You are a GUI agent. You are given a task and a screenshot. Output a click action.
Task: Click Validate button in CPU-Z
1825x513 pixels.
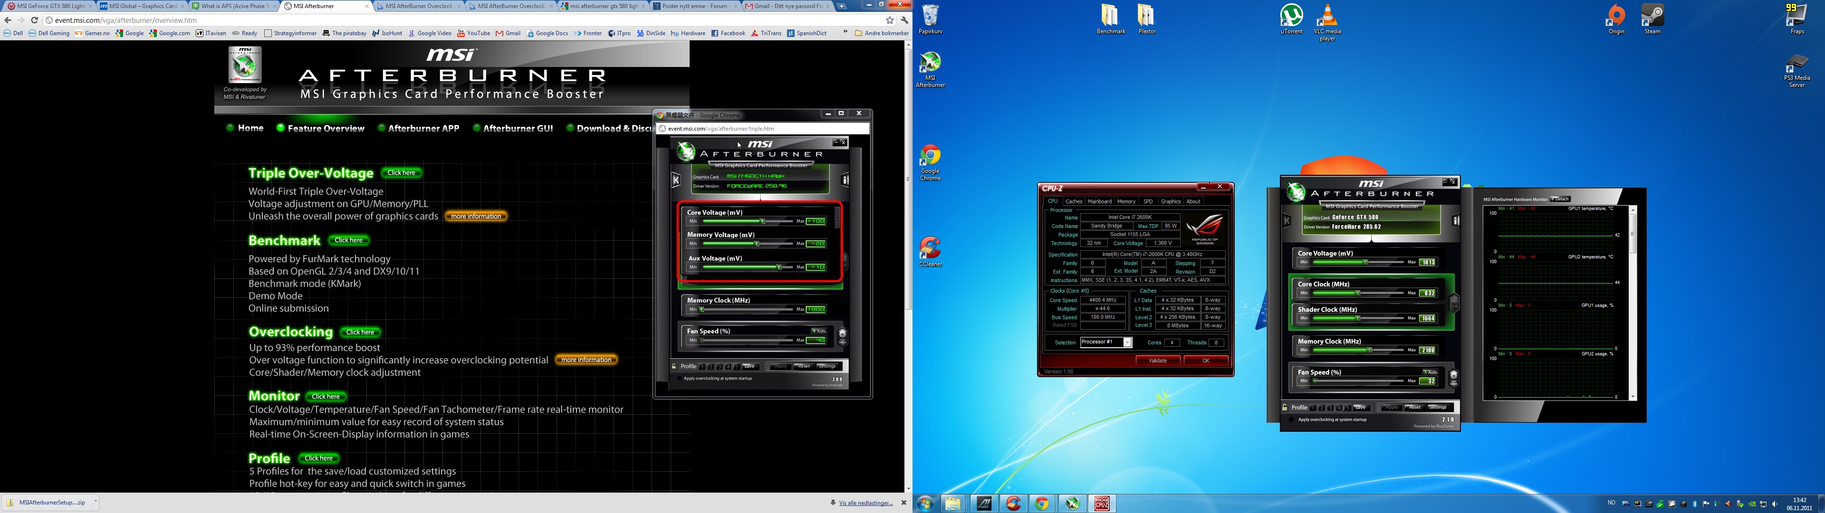point(1158,360)
